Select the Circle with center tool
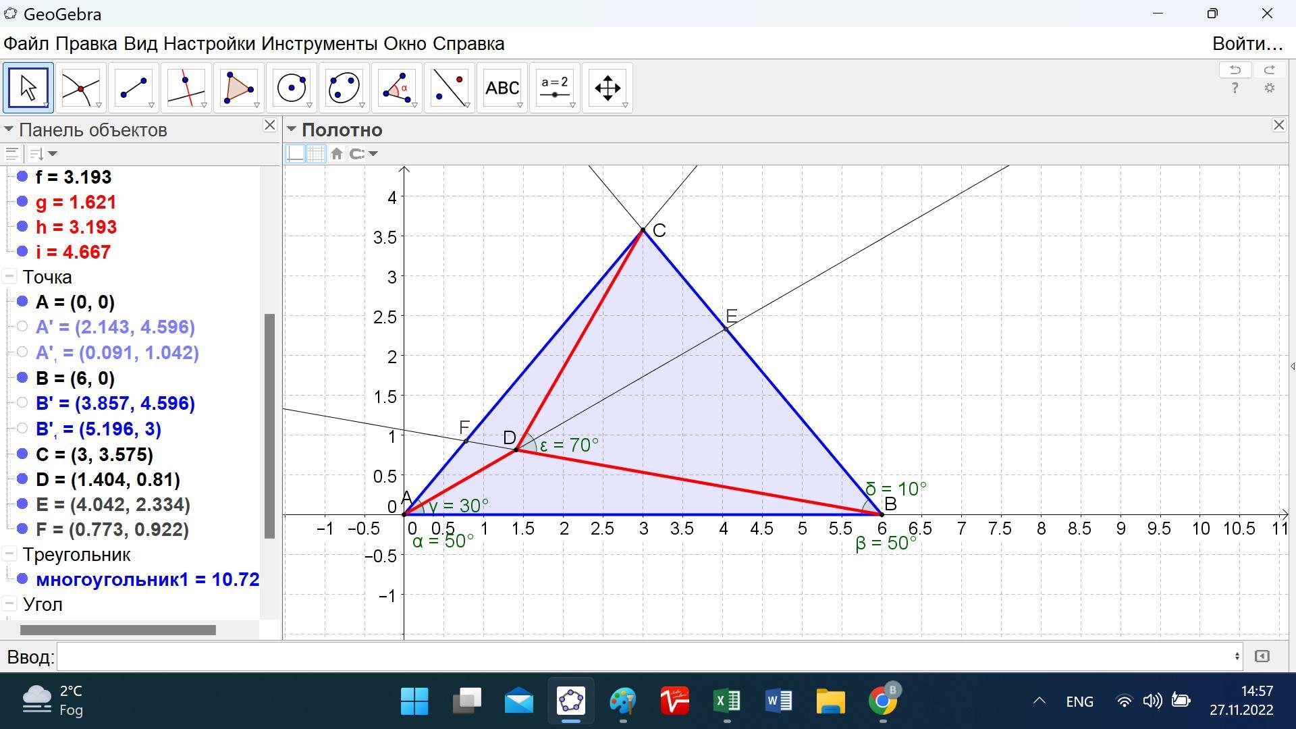 [x=292, y=88]
